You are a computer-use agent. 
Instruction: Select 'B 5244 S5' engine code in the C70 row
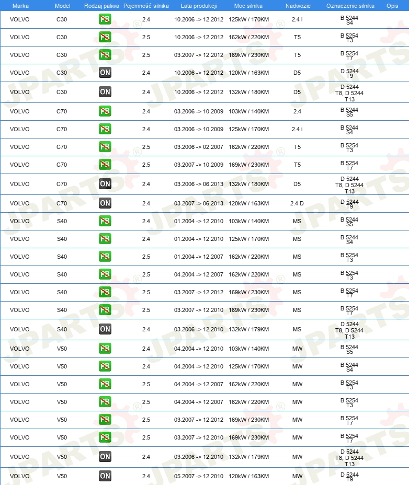349,112
